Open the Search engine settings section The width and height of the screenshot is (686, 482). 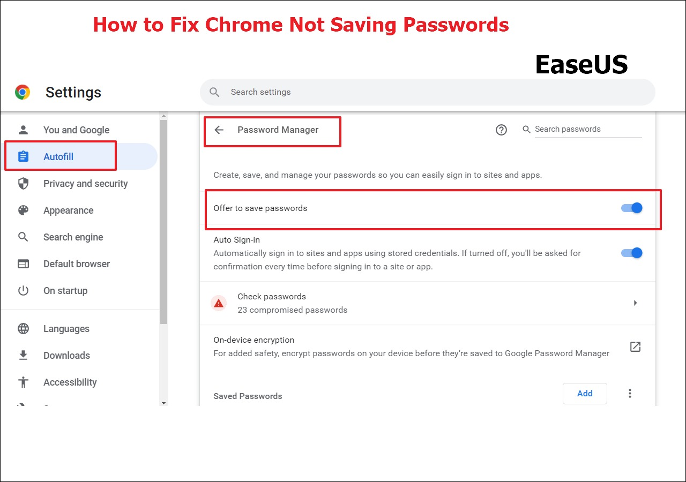(x=73, y=237)
